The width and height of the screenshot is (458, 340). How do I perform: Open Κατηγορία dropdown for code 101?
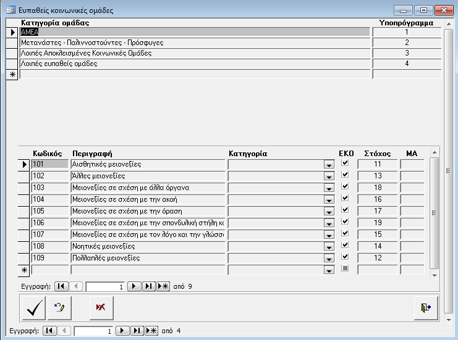(x=328, y=165)
